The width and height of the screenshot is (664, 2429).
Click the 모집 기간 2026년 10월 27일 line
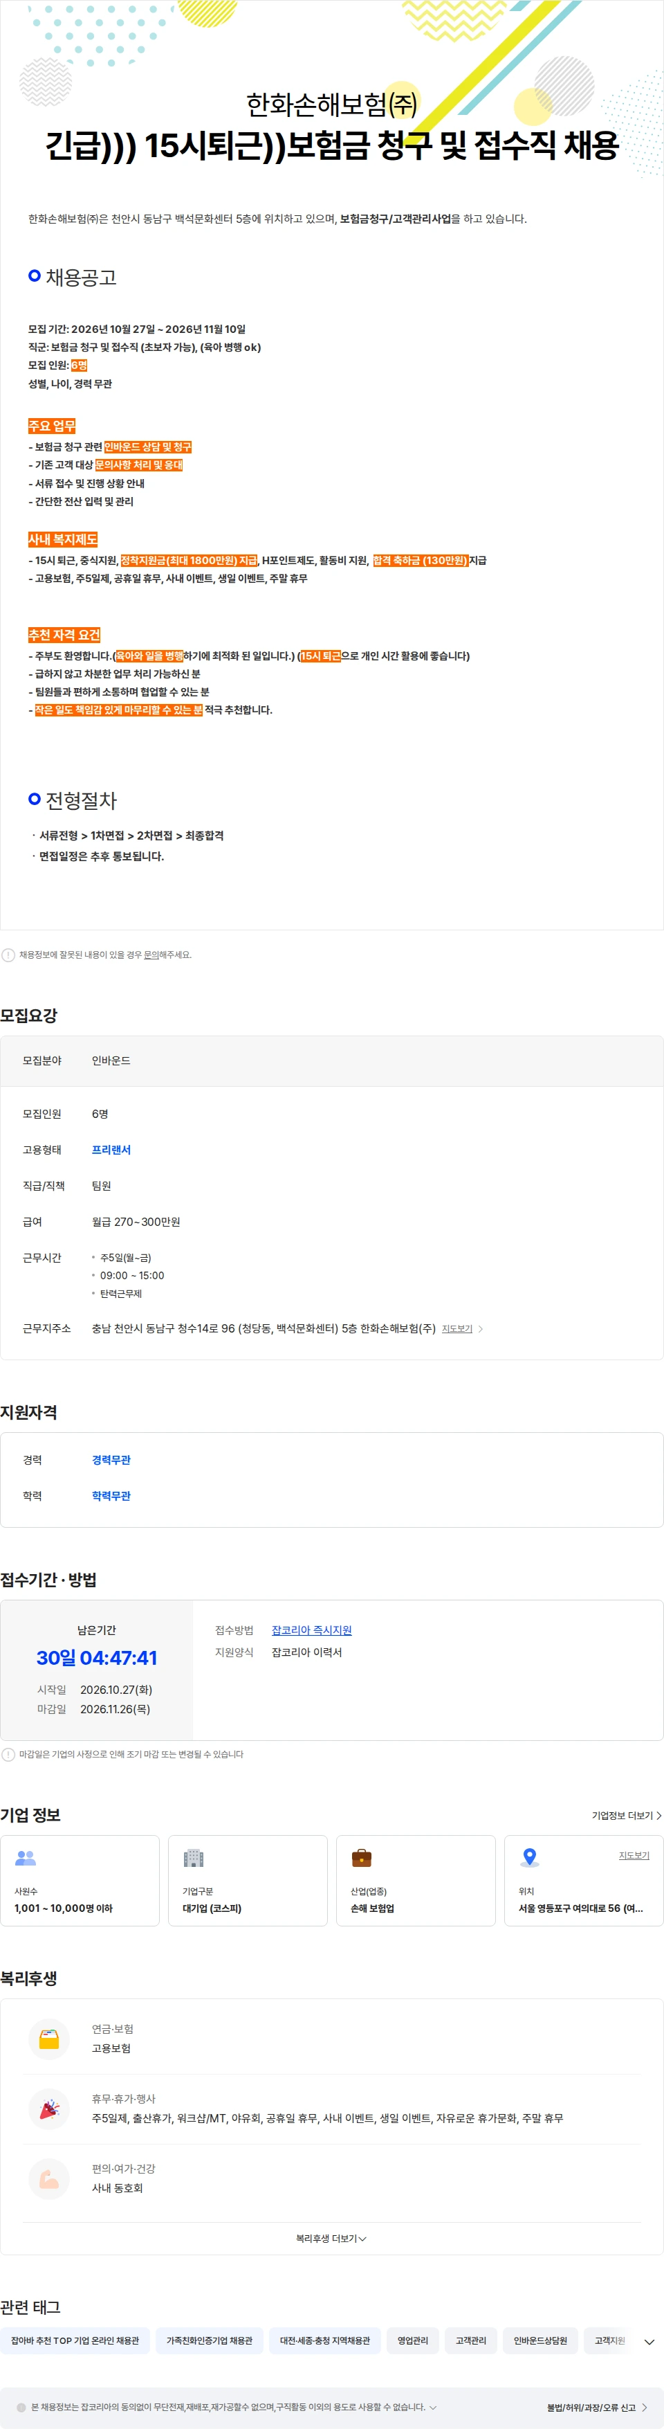[136, 329]
